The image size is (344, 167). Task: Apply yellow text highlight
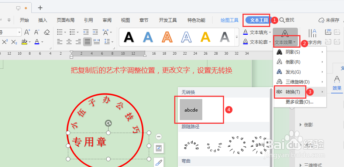click(24, 41)
